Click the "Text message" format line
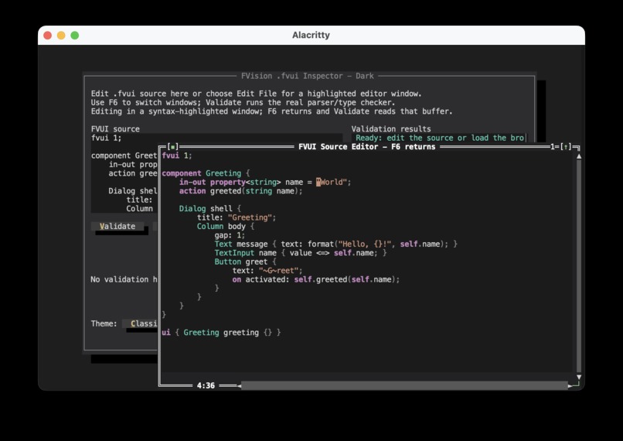Viewport: 623px width, 441px height. [336, 244]
